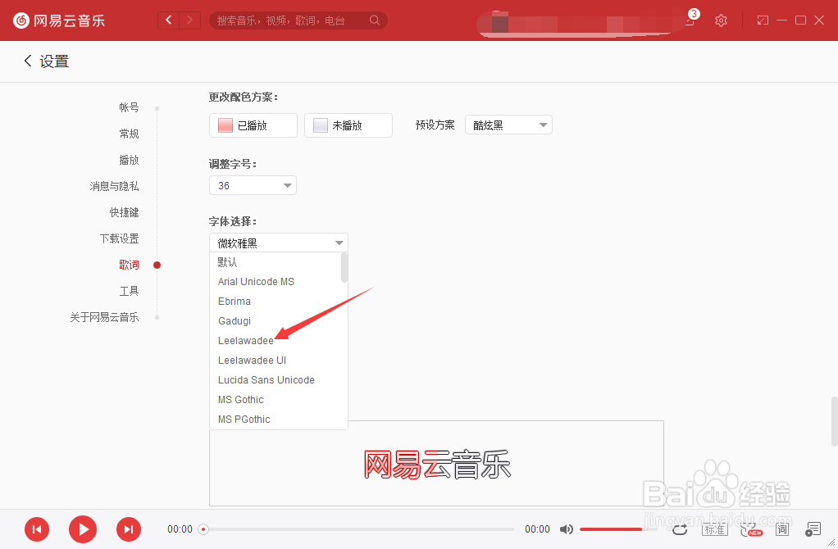Select the 歌词 settings section
The width and height of the screenshot is (838, 549).
click(x=129, y=265)
